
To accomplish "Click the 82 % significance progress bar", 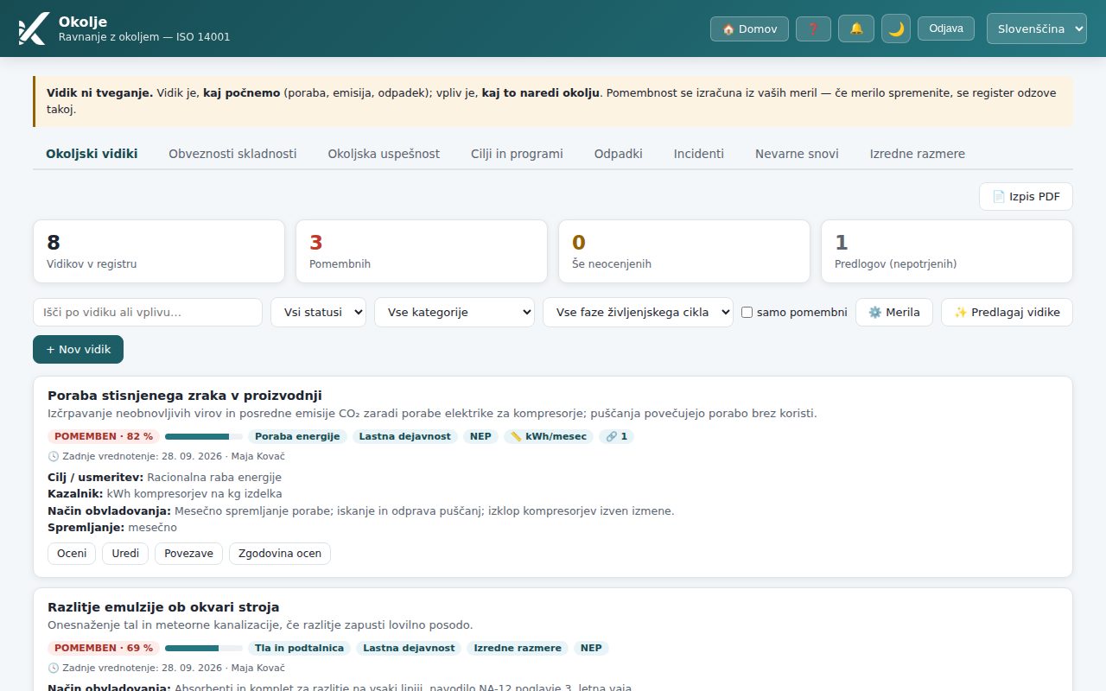I will (204, 436).
